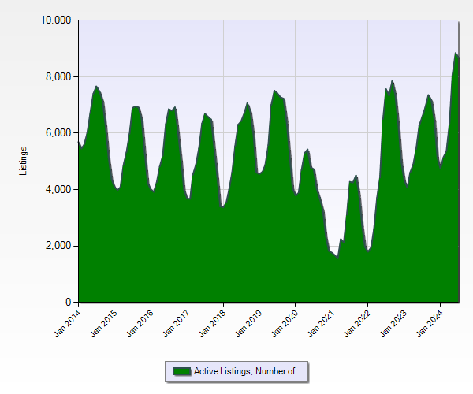The height and width of the screenshot is (394, 473).
Task: Click the 'Listings' y-axis title
Action: point(24,161)
